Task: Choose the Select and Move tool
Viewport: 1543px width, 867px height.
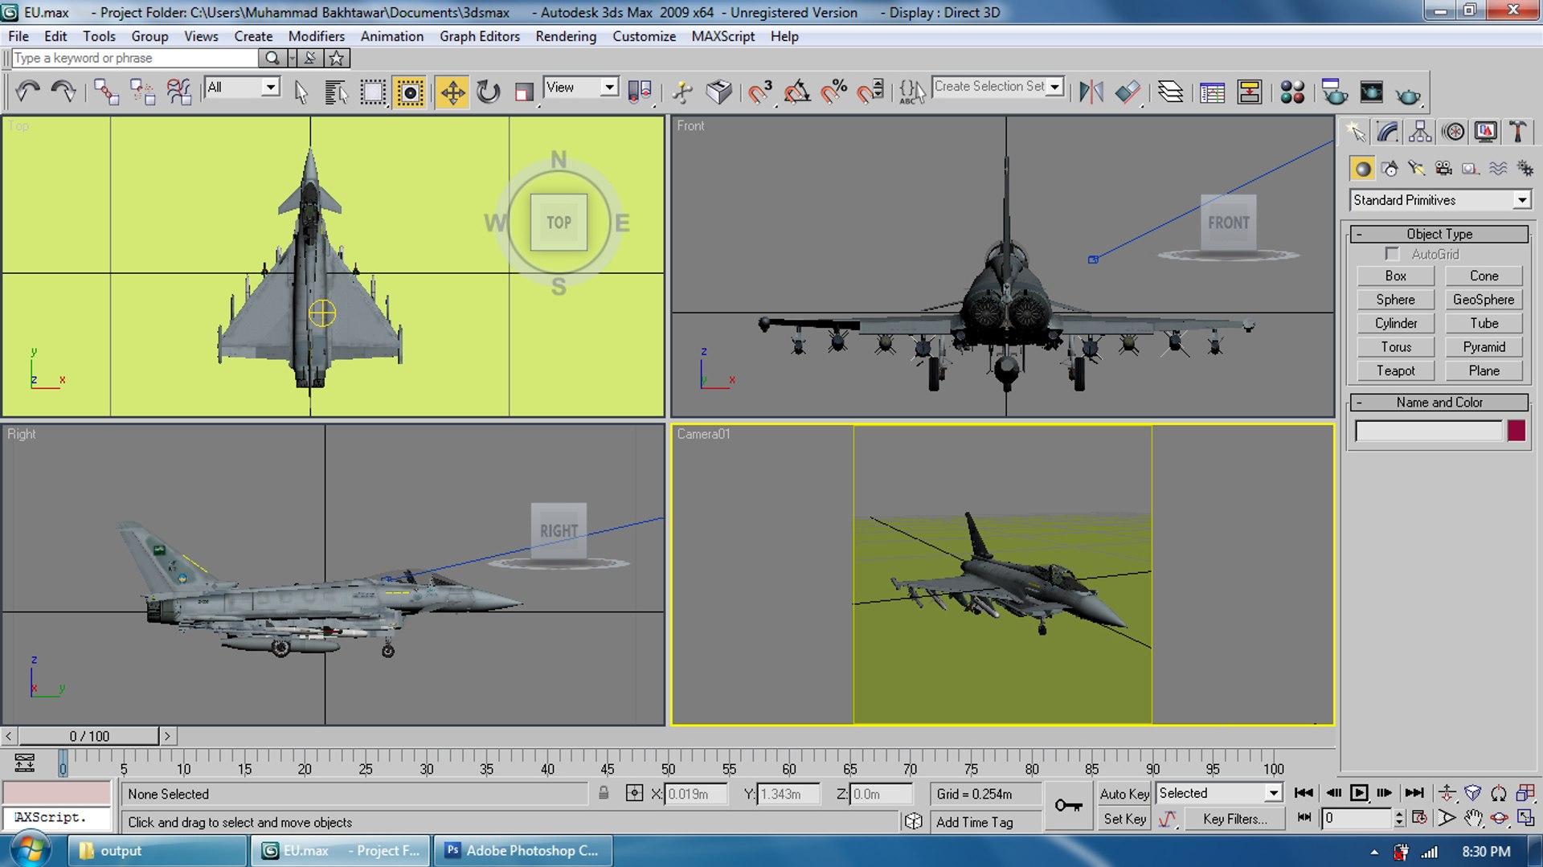Action: (452, 92)
